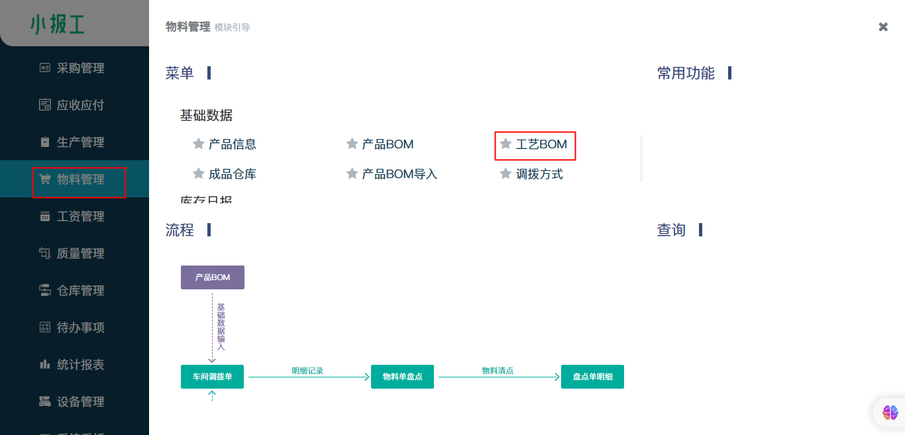Toggle favorite star for 成品仓库
This screenshot has width=905, height=435.
pos(198,173)
